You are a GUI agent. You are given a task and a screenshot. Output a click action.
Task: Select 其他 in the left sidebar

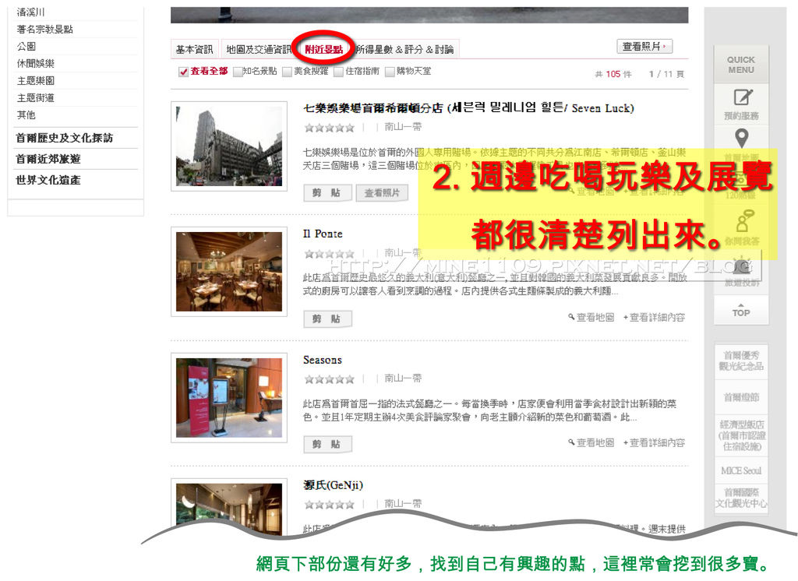26,115
